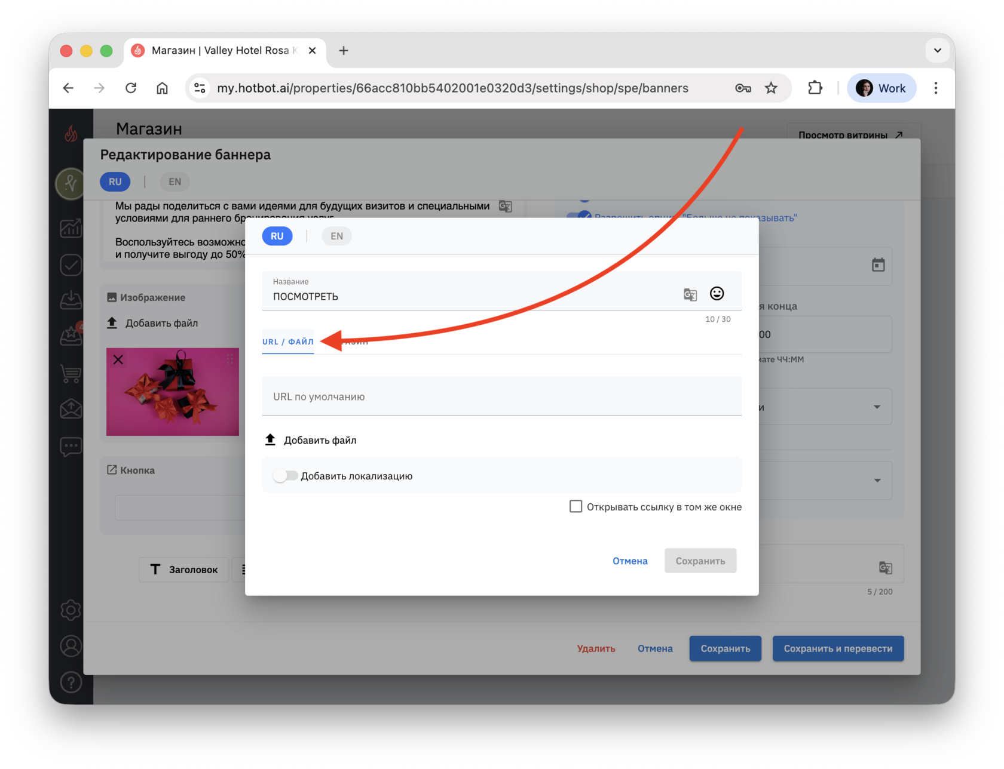This screenshot has height=769, width=1004.
Task: Click the translate icon above the 5 / 200 counter
Action: [x=885, y=567]
